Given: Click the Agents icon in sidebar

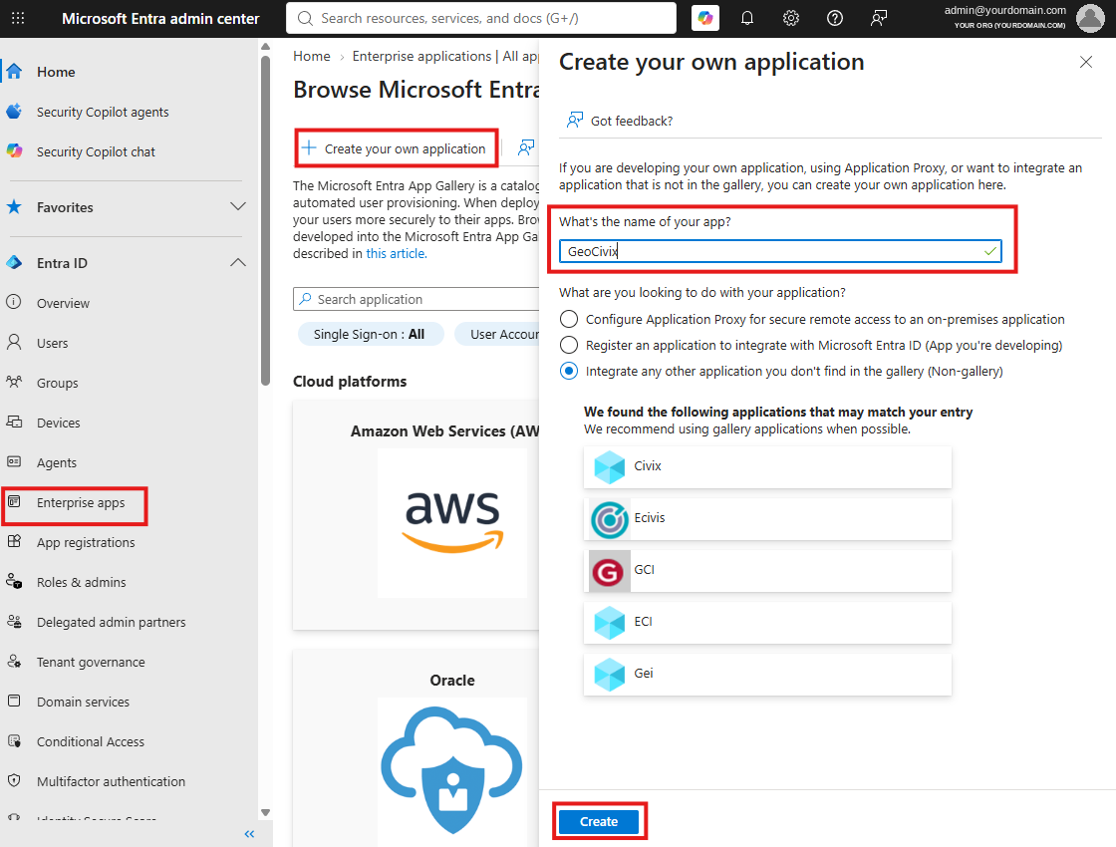Looking at the screenshot, I should pos(14,462).
